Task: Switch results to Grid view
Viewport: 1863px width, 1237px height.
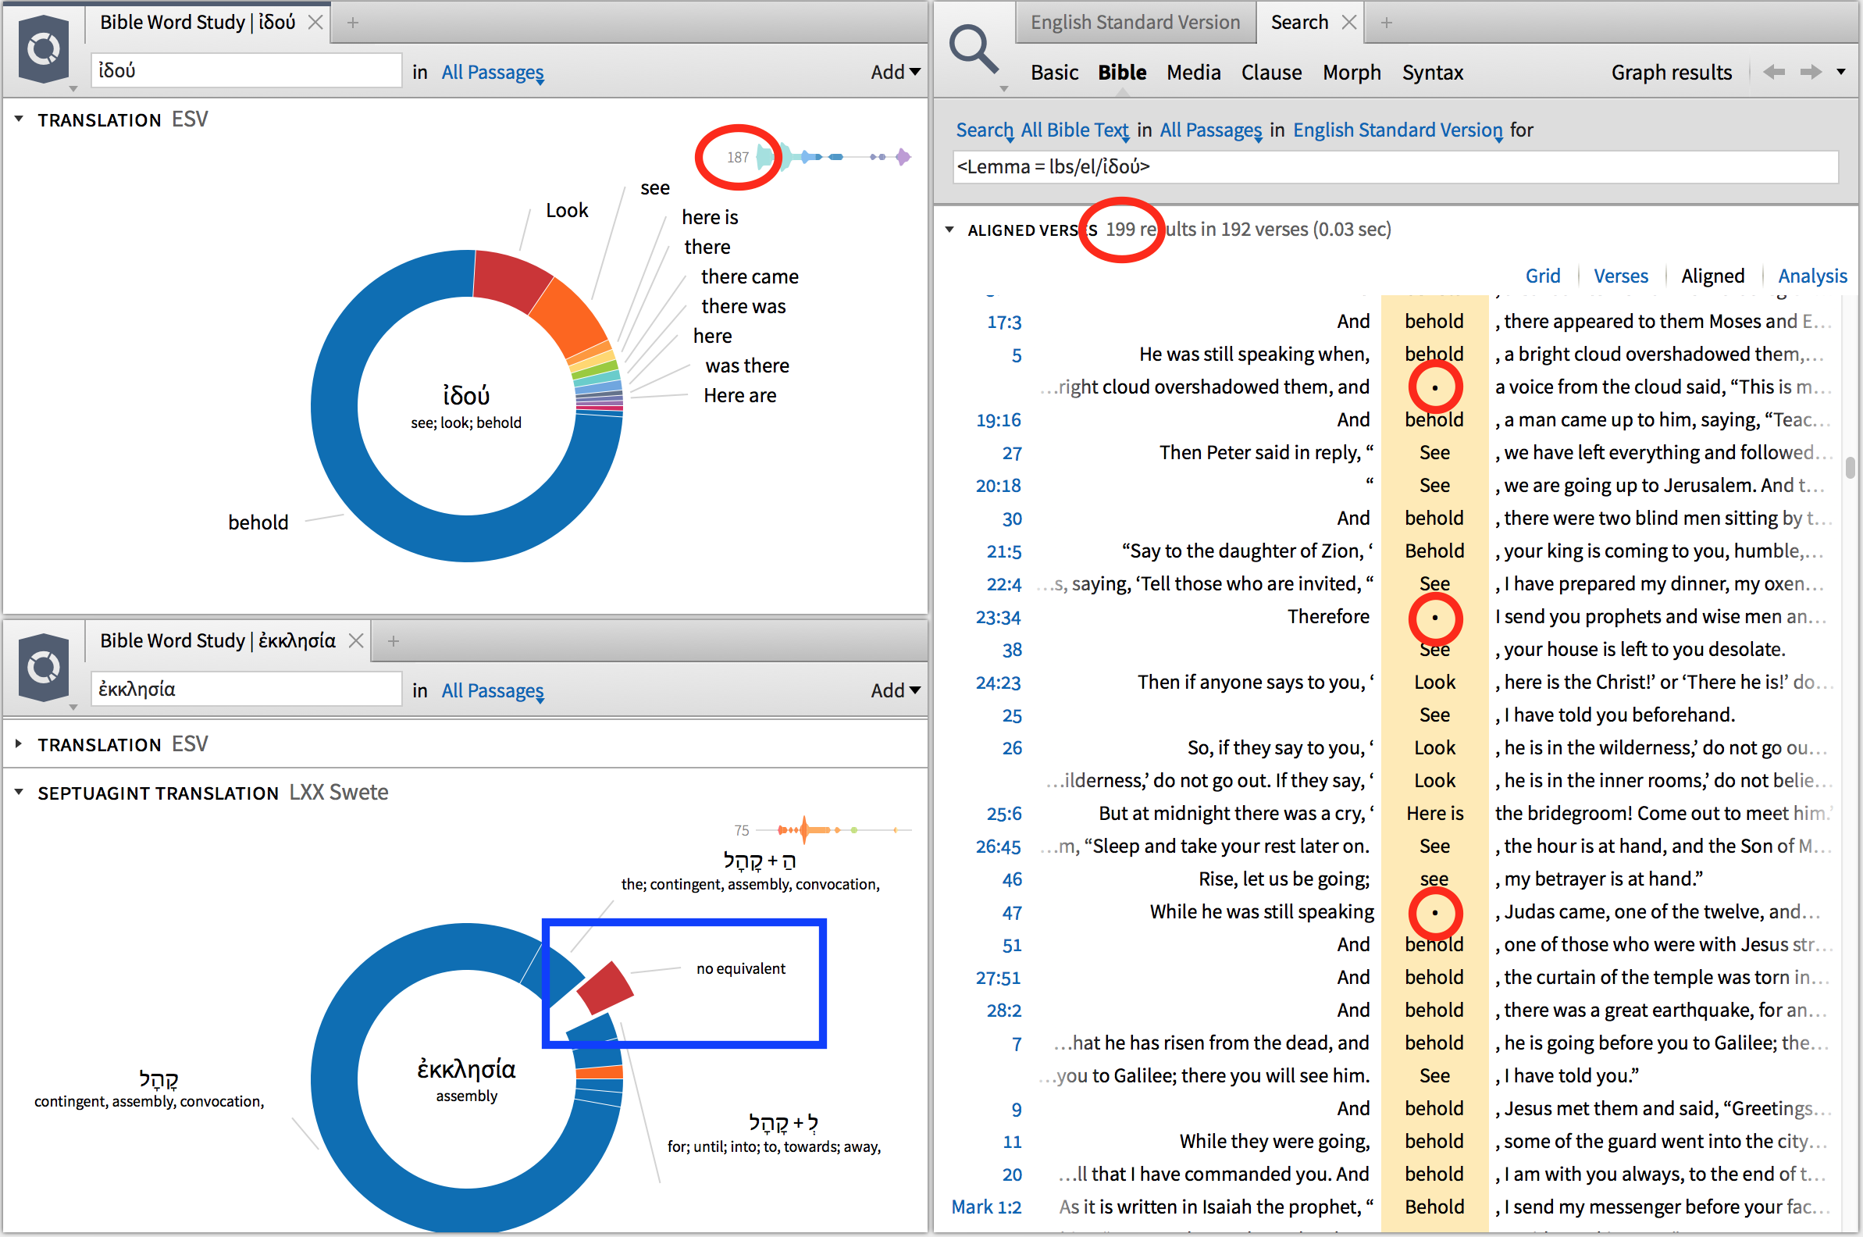Action: point(1542,276)
